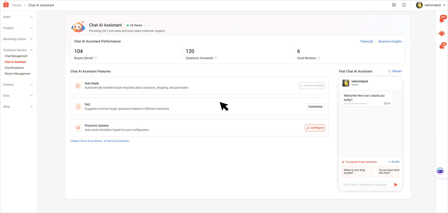Click 'Chat AI Assistant Performance' heading
Viewport: 448px width, 213px height.
(97, 41)
